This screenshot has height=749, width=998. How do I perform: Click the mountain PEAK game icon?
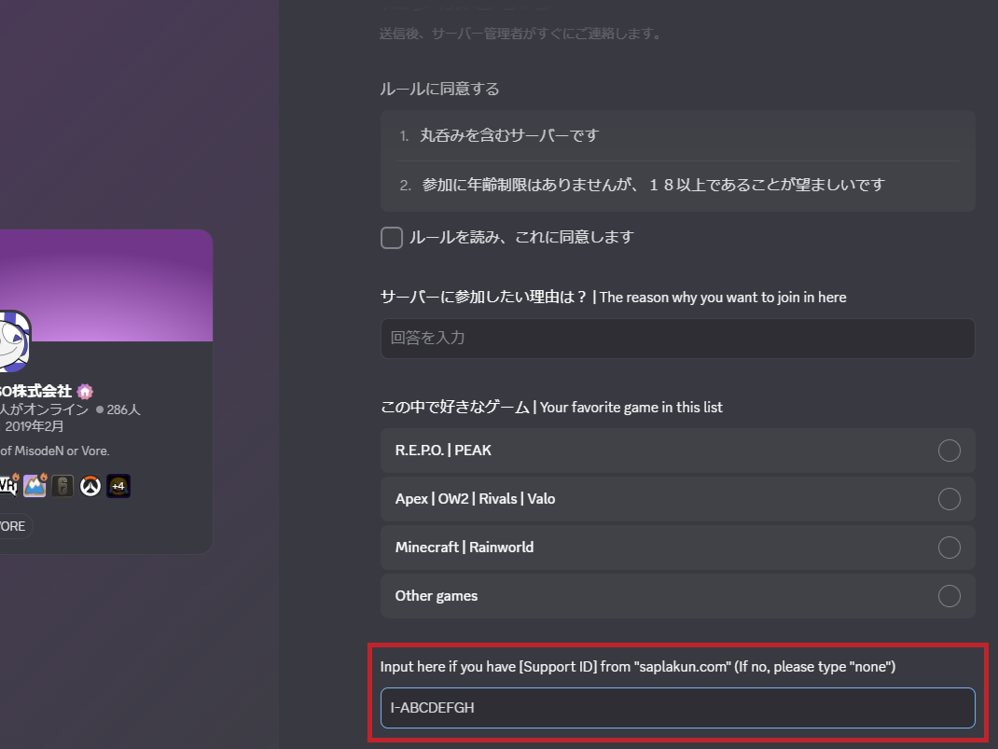35,485
